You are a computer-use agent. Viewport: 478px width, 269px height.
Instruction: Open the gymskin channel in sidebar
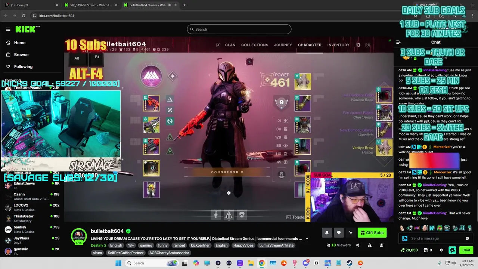(32, 251)
